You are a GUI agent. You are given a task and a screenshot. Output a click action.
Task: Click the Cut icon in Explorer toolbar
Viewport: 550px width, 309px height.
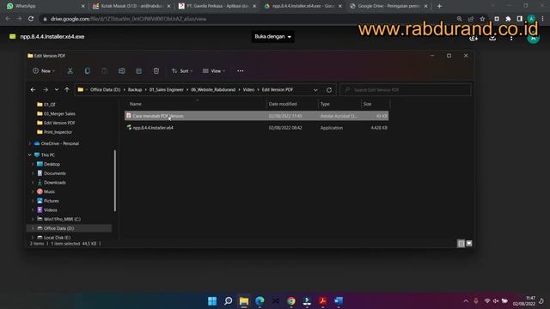tap(70, 71)
